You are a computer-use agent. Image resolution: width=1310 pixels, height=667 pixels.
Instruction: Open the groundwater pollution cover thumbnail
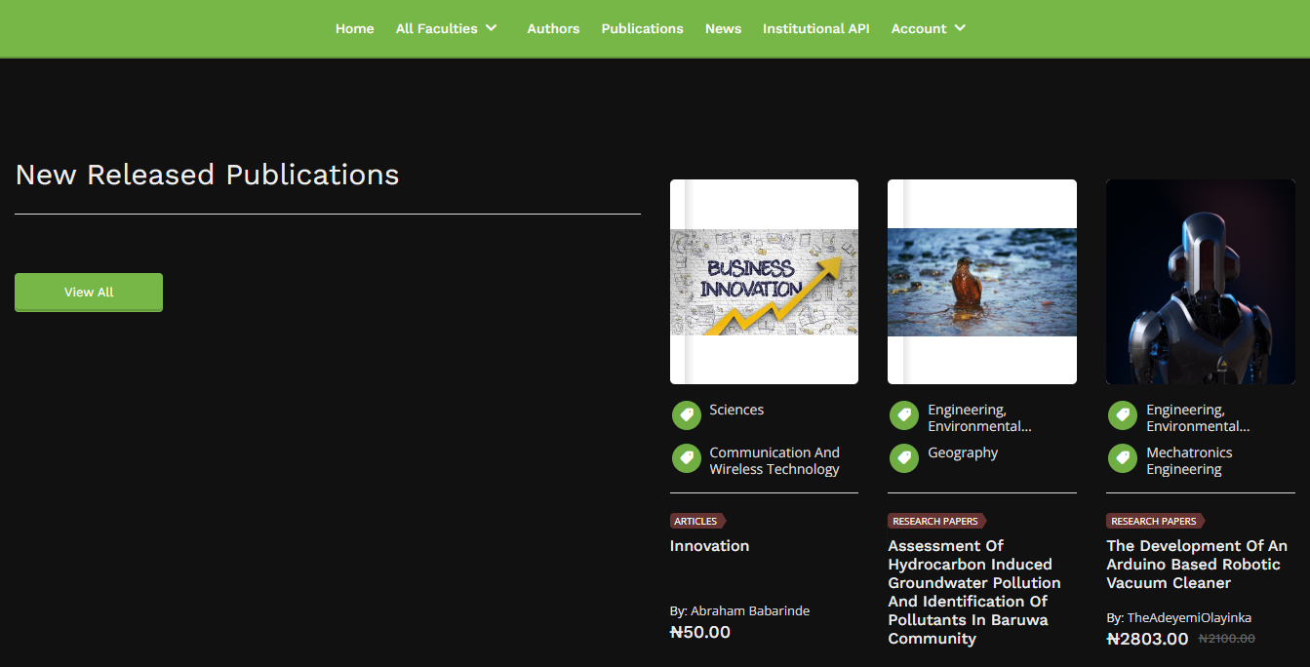[x=982, y=282]
